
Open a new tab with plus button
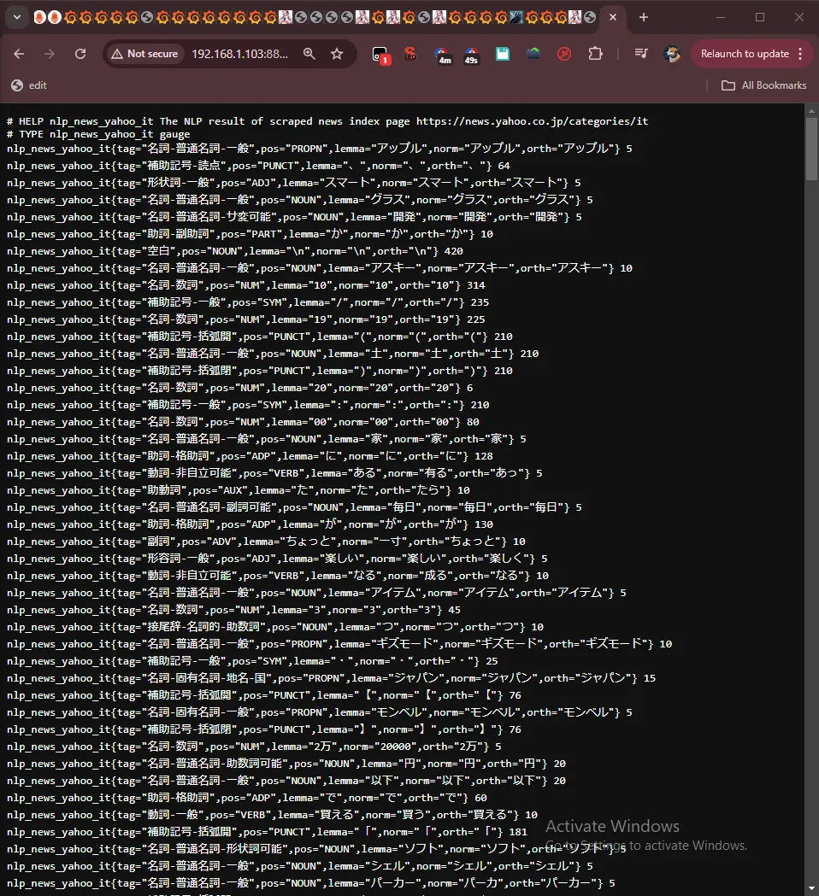(x=644, y=17)
